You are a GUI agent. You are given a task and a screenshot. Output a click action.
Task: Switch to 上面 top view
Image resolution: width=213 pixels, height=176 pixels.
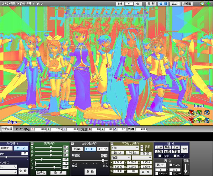pos(176,147)
